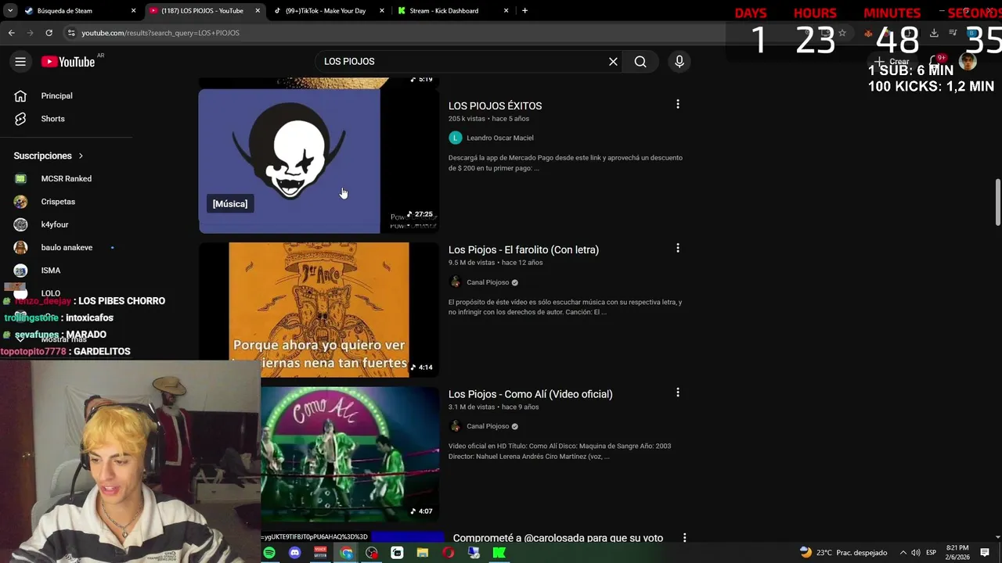Open Opera browser from the taskbar
Screen dimensions: 1002x563
click(x=448, y=553)
